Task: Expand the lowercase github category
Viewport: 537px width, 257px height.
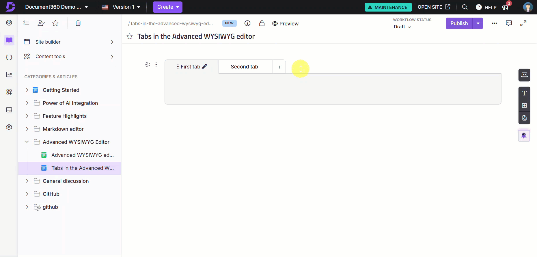Action: click(27, 207)
